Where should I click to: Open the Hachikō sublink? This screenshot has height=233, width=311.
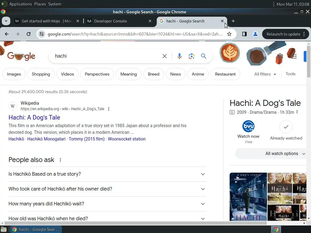[16, 139]
